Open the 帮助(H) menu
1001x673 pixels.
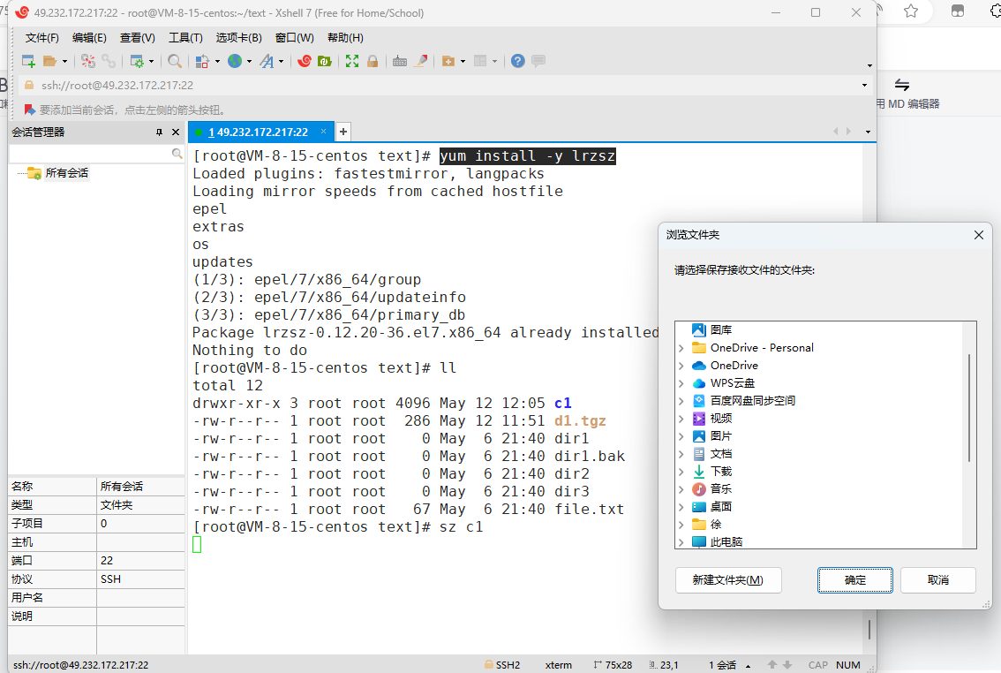[345, 38]
